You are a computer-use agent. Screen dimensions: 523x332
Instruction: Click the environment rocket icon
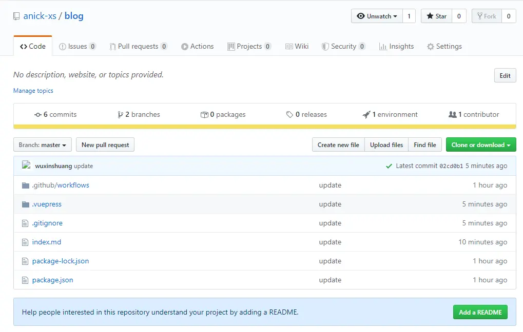click(x=366, y=115)
